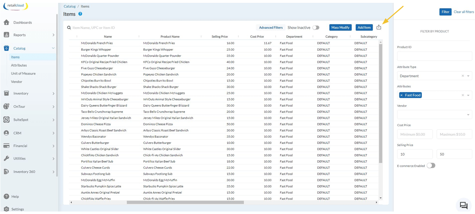Image resolution: width=475 pixels, height=214 pixels.
Task: Click the OnTour sidebar icon
Action: pos(6,106)
